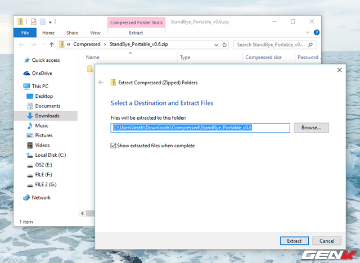360x263 pixels.
Task: Click the wizard back arrow icon
Action: click(101, 82)
